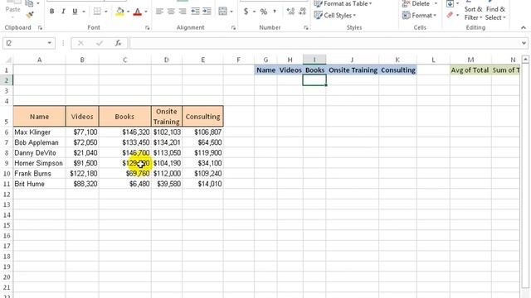The image size is (531, 298).
Task: Select row 12 header
Action: pyautogui.click(x=7, y=195)
